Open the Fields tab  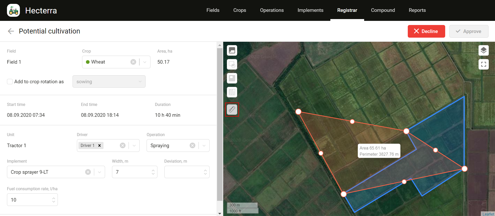(x=213, y=10)
